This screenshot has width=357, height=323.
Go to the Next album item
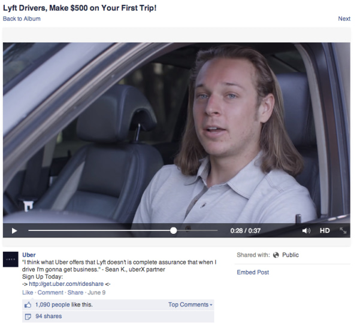pos(344,19)
